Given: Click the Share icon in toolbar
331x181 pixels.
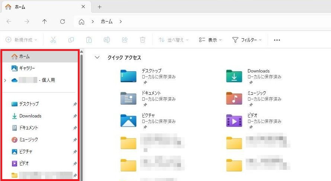Looking at the screenshot, I should [x=125, y=40].
